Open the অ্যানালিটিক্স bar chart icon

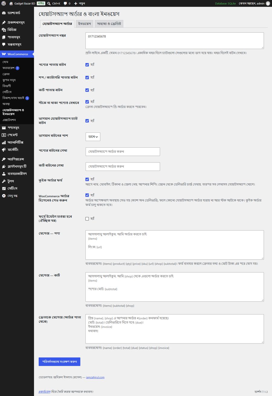pos(4,142)
